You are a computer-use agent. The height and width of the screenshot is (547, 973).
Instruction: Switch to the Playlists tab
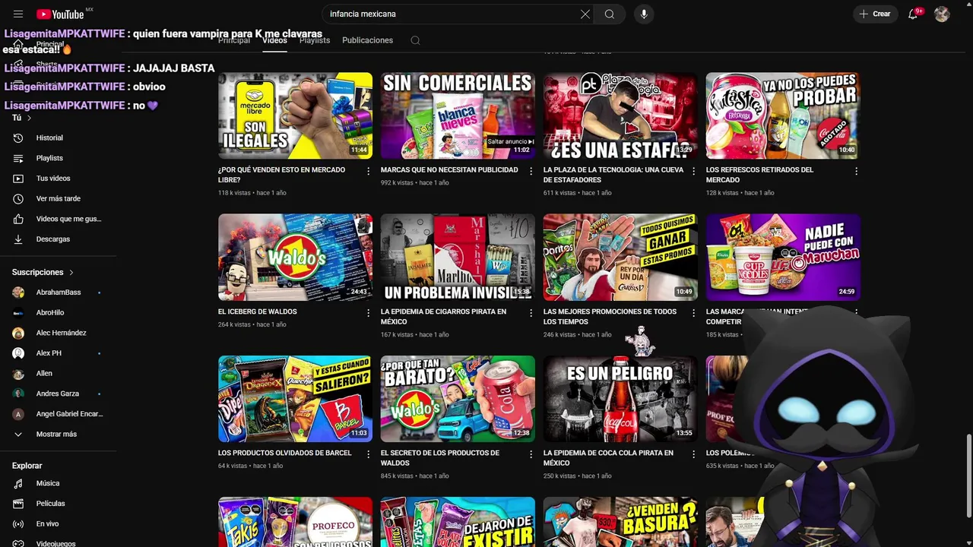pos(315,40)
